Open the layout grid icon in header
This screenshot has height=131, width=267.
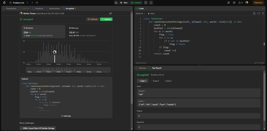pyautogui.click(x=229, y=3)
